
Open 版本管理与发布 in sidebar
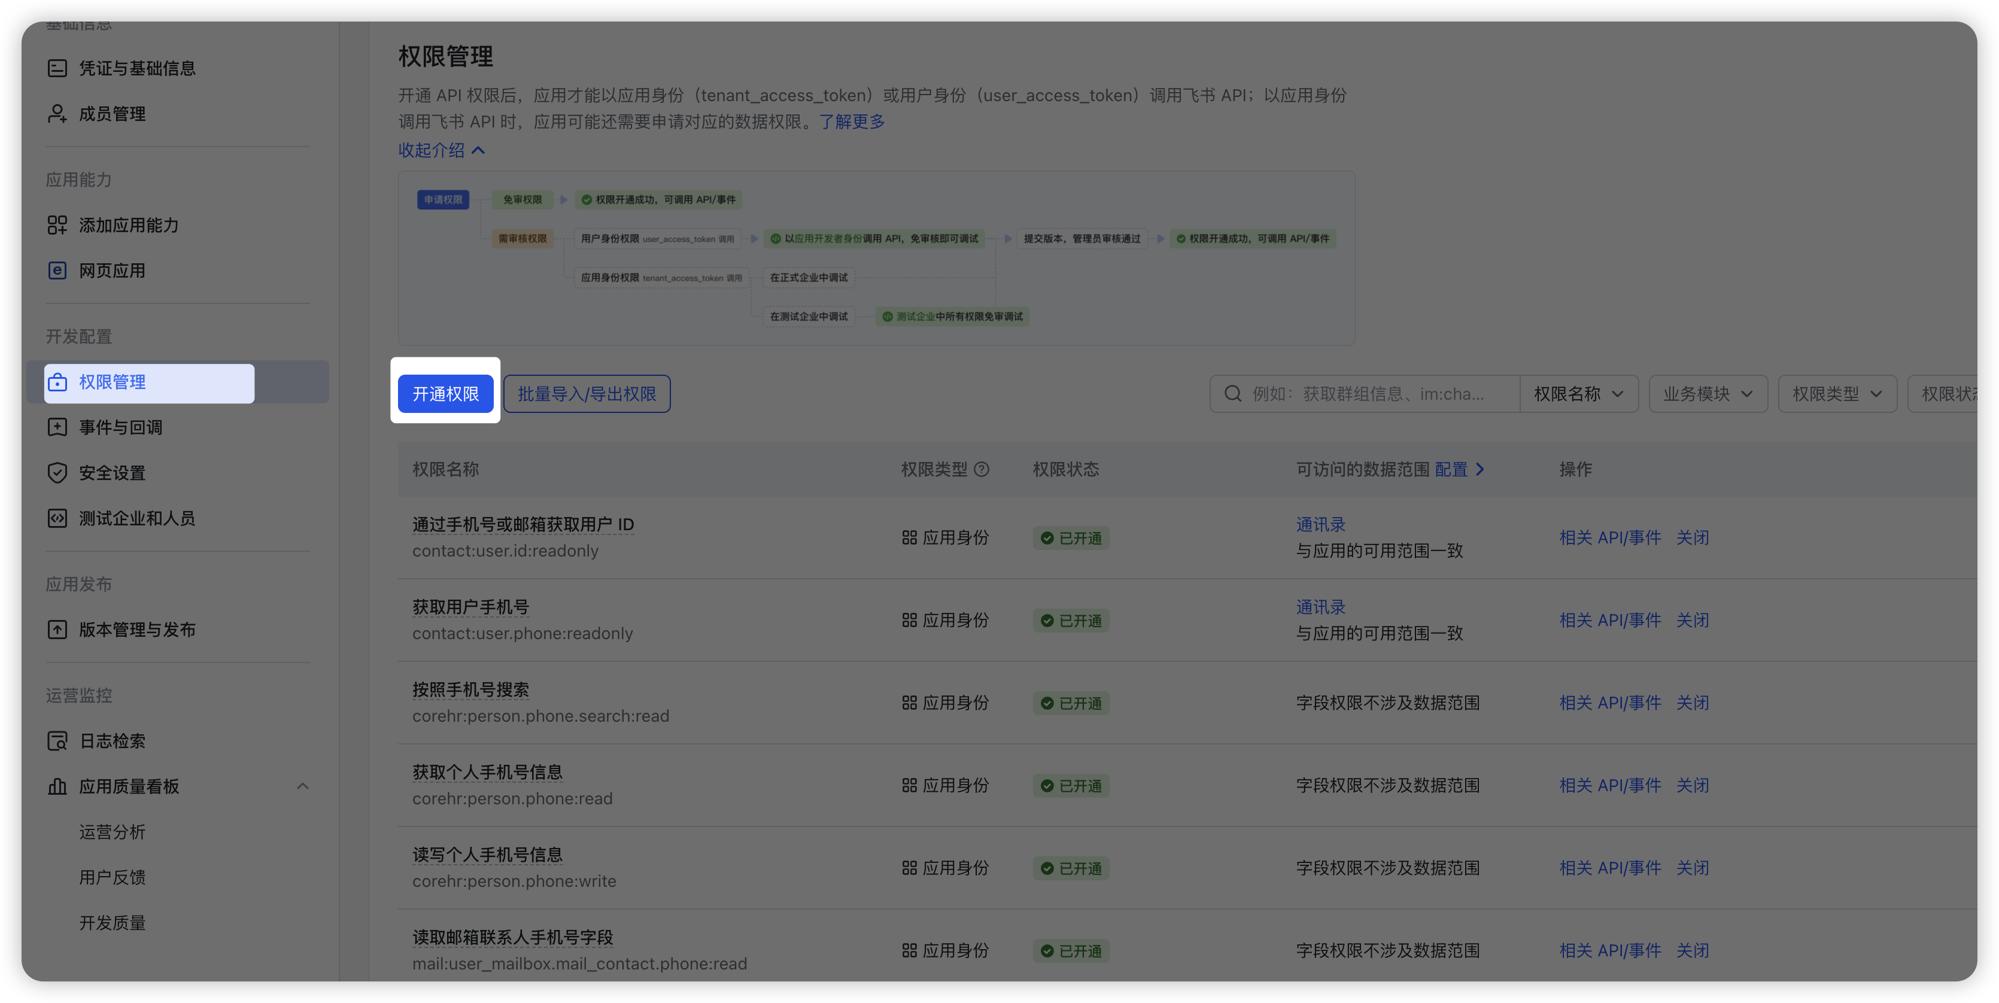(136, 630)
